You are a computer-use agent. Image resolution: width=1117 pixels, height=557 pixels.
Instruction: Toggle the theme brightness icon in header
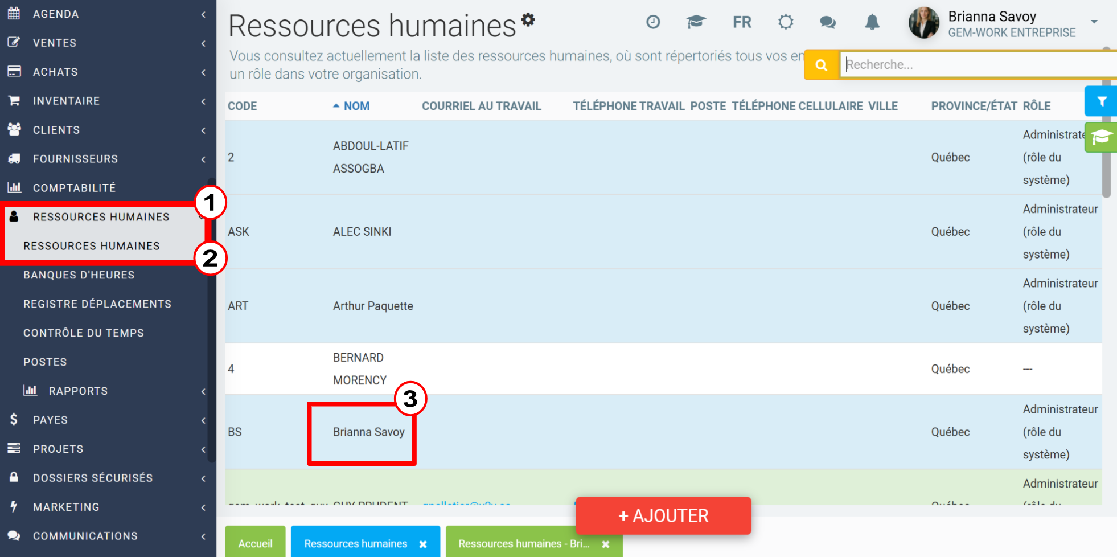[x=786, y=22]
